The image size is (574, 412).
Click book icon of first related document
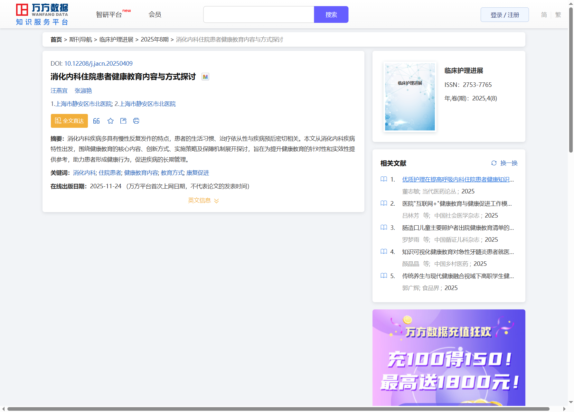(x=384, y=179)
